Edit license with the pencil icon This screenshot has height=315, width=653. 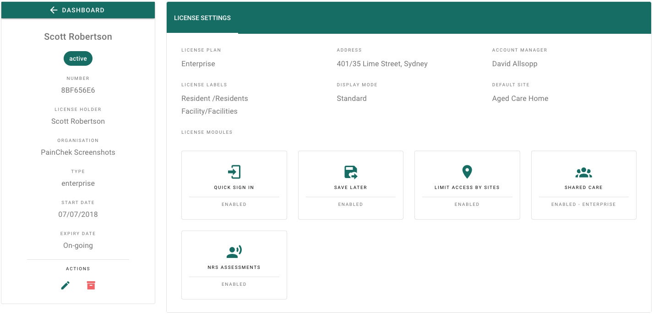pyautogui.click(x=65, y=285)
